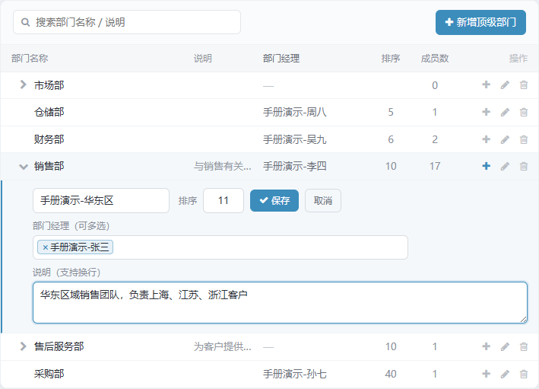Click the department name field 手册演示-华东区

(x=101, y=200)
